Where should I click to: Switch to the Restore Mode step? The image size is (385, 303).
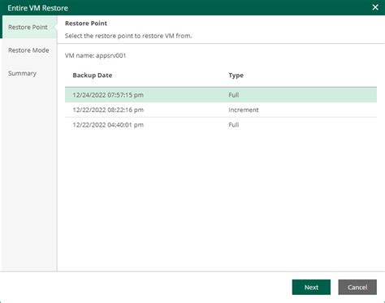(x=28, y=50)
